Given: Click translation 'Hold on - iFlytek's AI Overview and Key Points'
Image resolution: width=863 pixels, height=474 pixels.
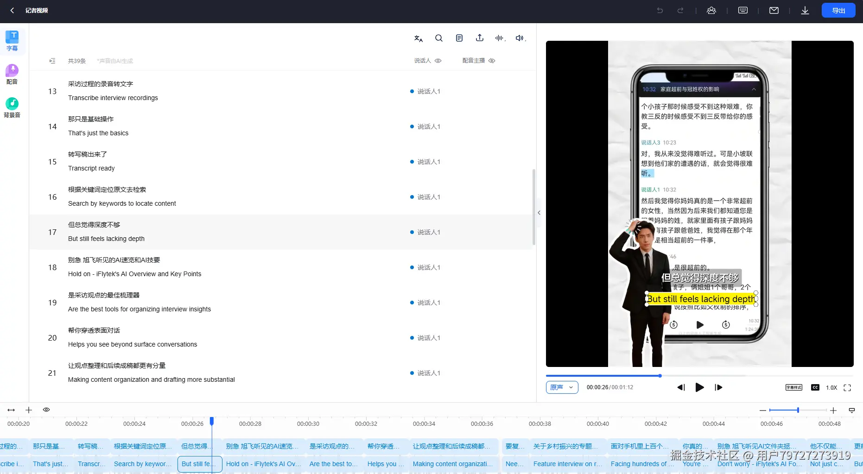Looking at the screenshot, I should pyautogui.click(x=134, y=274).
